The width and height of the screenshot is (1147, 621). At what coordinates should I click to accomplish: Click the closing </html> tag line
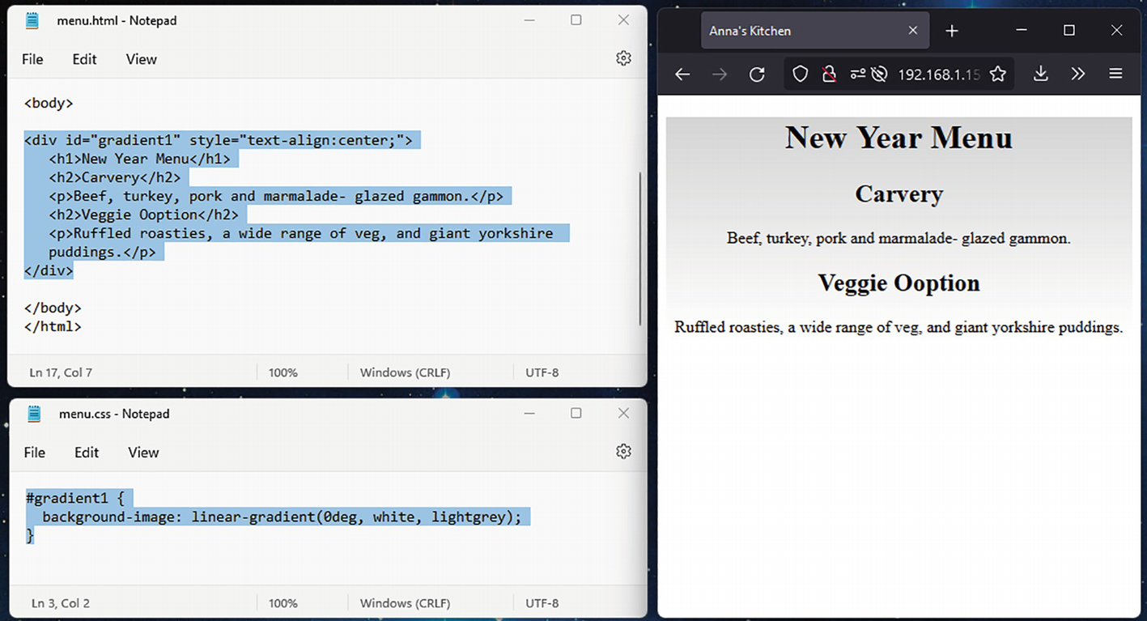coord(53,327)
